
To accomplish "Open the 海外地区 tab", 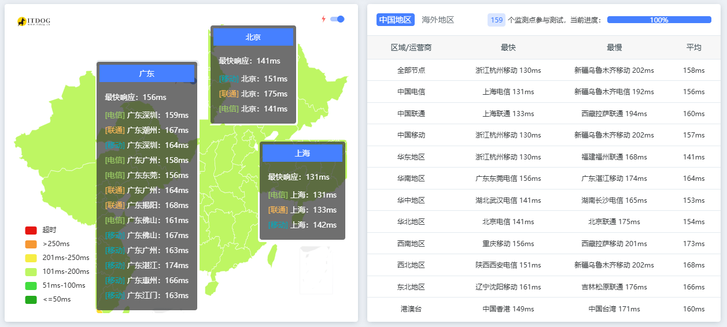I will 438,20.
